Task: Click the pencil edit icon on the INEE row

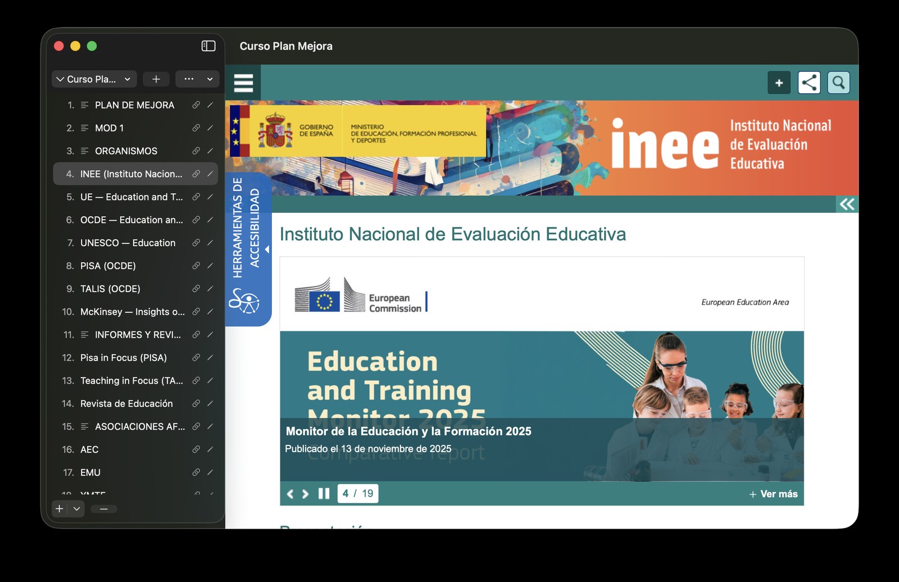Action: coord(210,174)
